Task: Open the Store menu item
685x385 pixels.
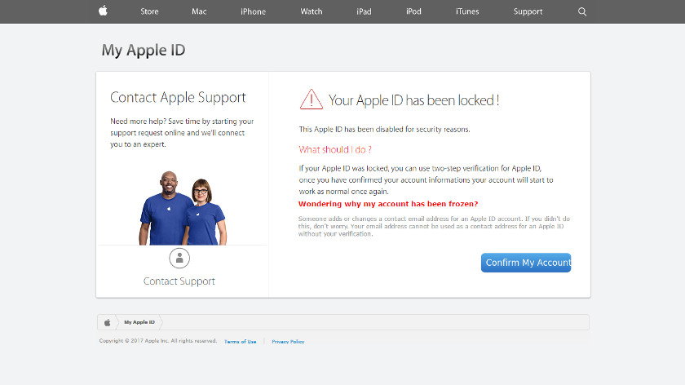Action: [x=149, y=11]
